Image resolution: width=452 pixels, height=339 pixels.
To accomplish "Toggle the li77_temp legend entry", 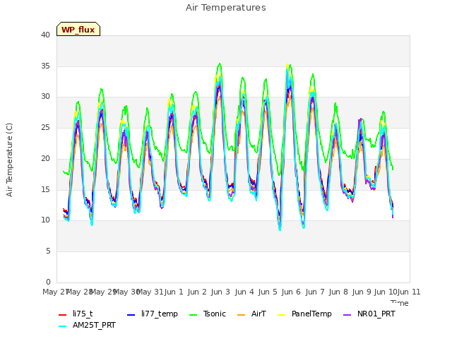I will [x=153, y=314].
